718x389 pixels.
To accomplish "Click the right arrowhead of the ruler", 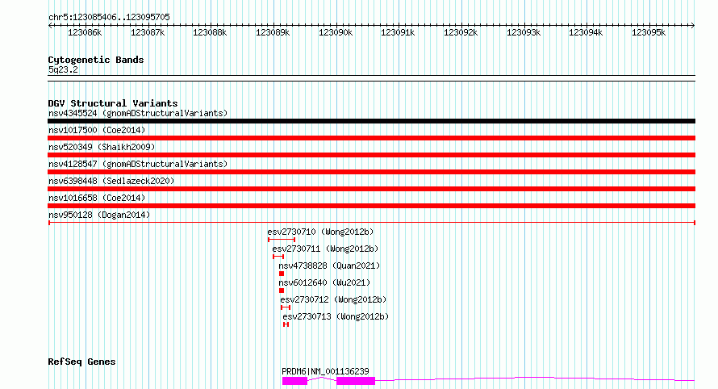I will (693, 25).
